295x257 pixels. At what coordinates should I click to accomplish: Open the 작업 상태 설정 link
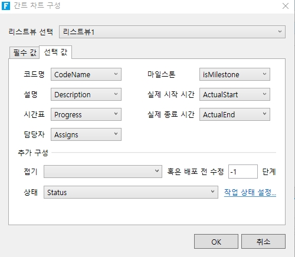tap(250, 192)
